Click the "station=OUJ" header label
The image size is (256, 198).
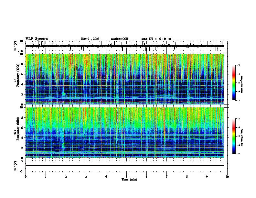click(x=120, y=39)
